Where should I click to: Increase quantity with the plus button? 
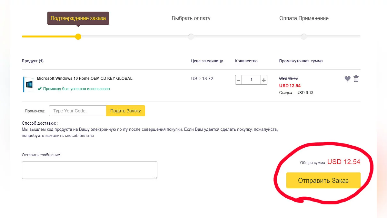264,80
